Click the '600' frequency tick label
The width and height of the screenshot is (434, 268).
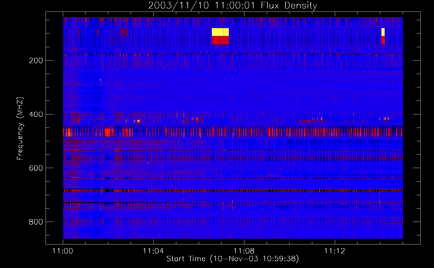36,168
